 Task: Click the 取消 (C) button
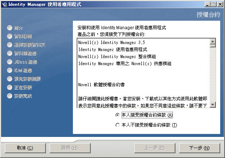point(25,148)
